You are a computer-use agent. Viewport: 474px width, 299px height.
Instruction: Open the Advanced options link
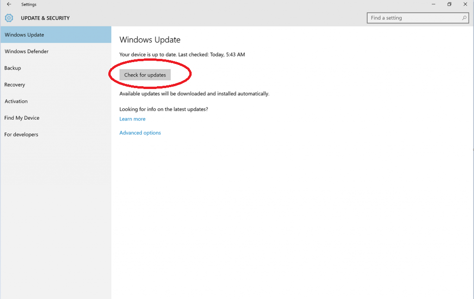[x=140, y=133]
